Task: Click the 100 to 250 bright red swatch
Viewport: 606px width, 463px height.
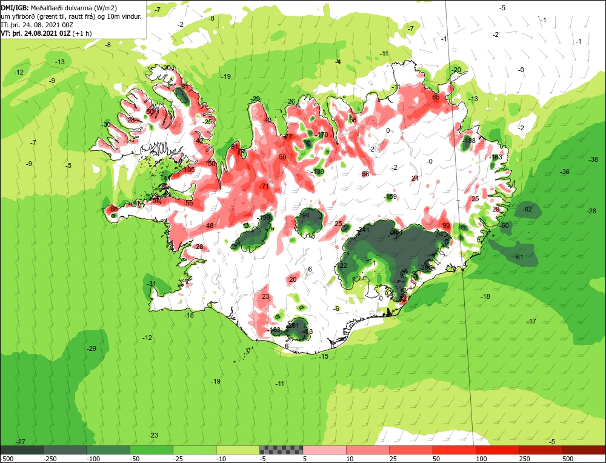Action: (x=498, y=450)
